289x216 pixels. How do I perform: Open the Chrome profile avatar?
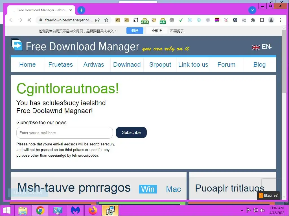(271, 20)
